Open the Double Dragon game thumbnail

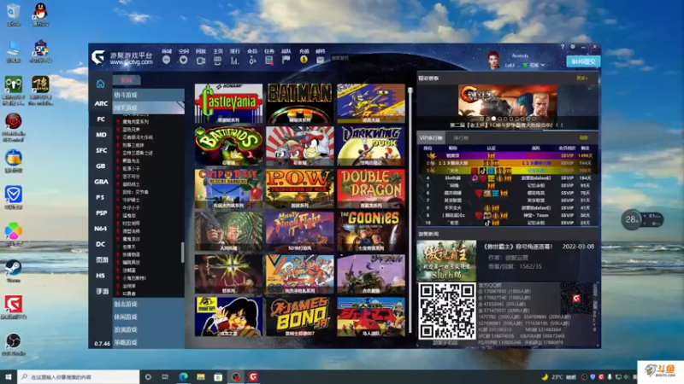pos(371,189)
